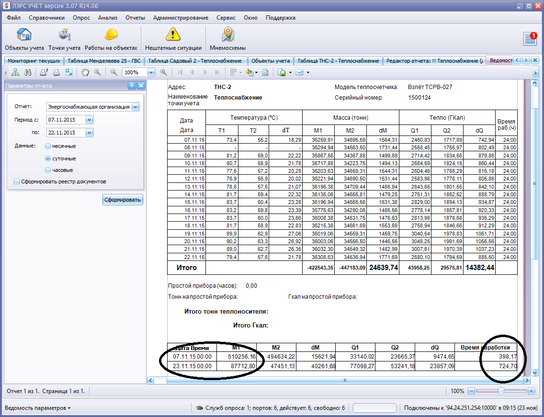Close the active document tab
544x417 pixels.
coord(535,60)
